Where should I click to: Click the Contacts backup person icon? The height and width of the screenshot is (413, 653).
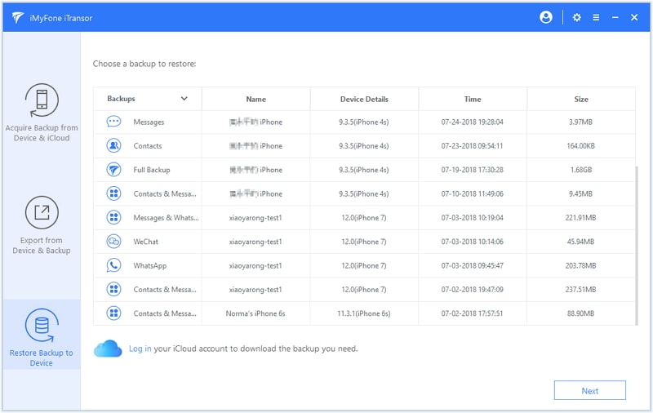click(113, 146)
